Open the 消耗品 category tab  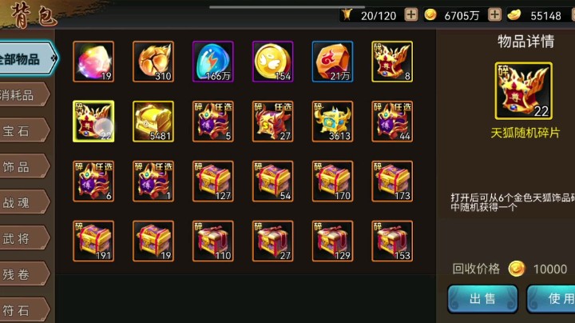tap(24, 95)
